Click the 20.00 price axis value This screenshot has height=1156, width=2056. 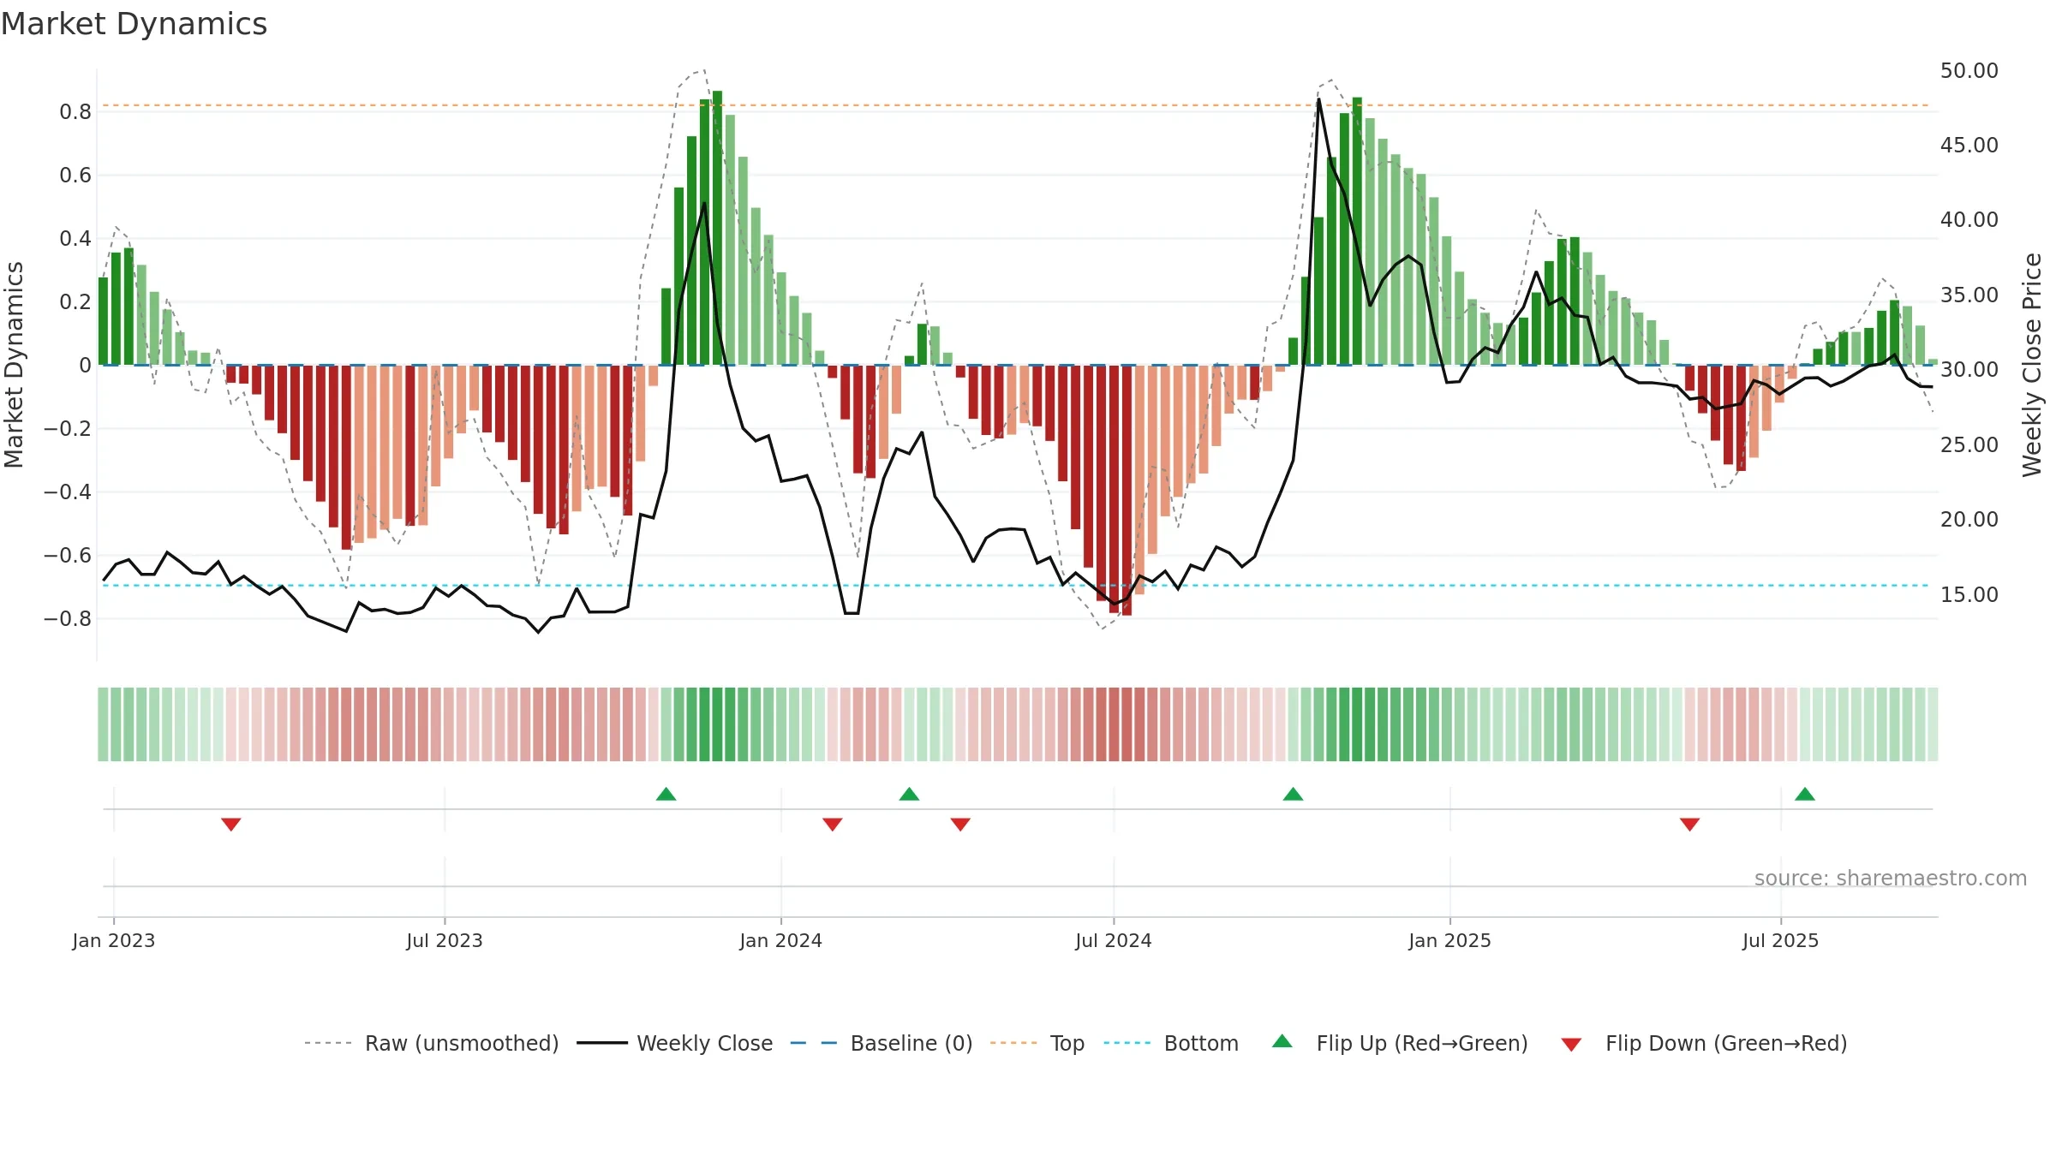click(x=1969, y=519)
